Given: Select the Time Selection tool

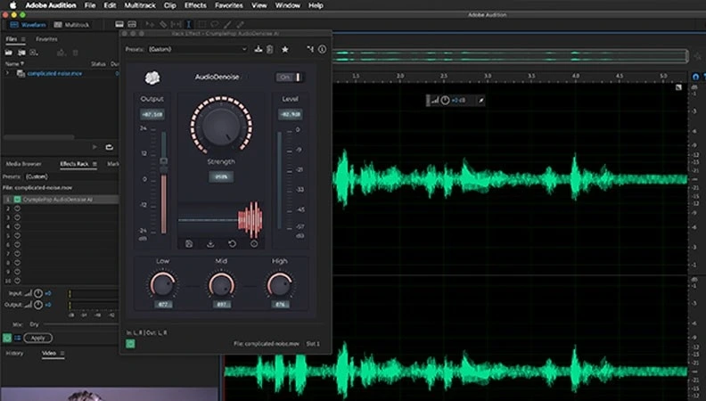Looking at the screenshot, I should coord(189,24).
